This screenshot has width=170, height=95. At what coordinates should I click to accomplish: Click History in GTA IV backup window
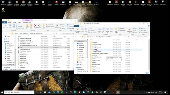(x=63, y=29)
